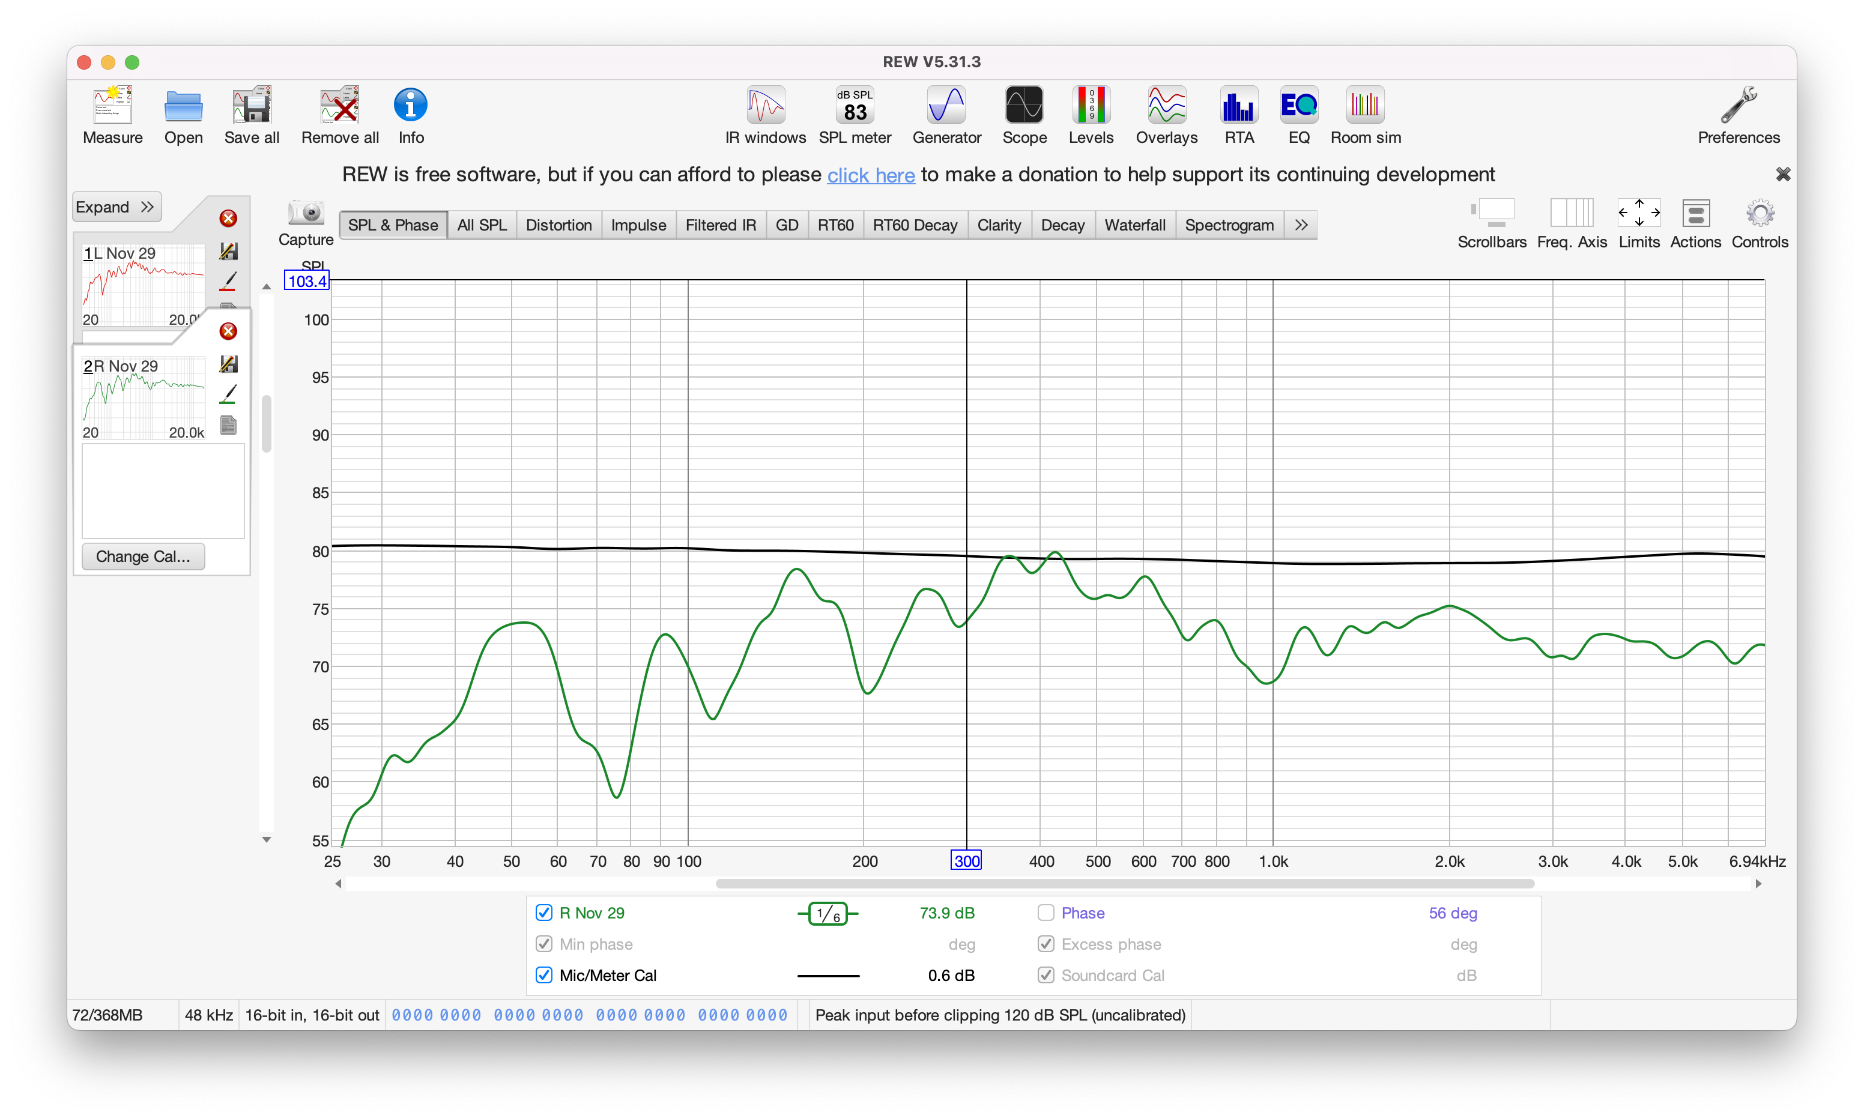
Task: Open the Overlays window
Action: (x=1166, y=114)
